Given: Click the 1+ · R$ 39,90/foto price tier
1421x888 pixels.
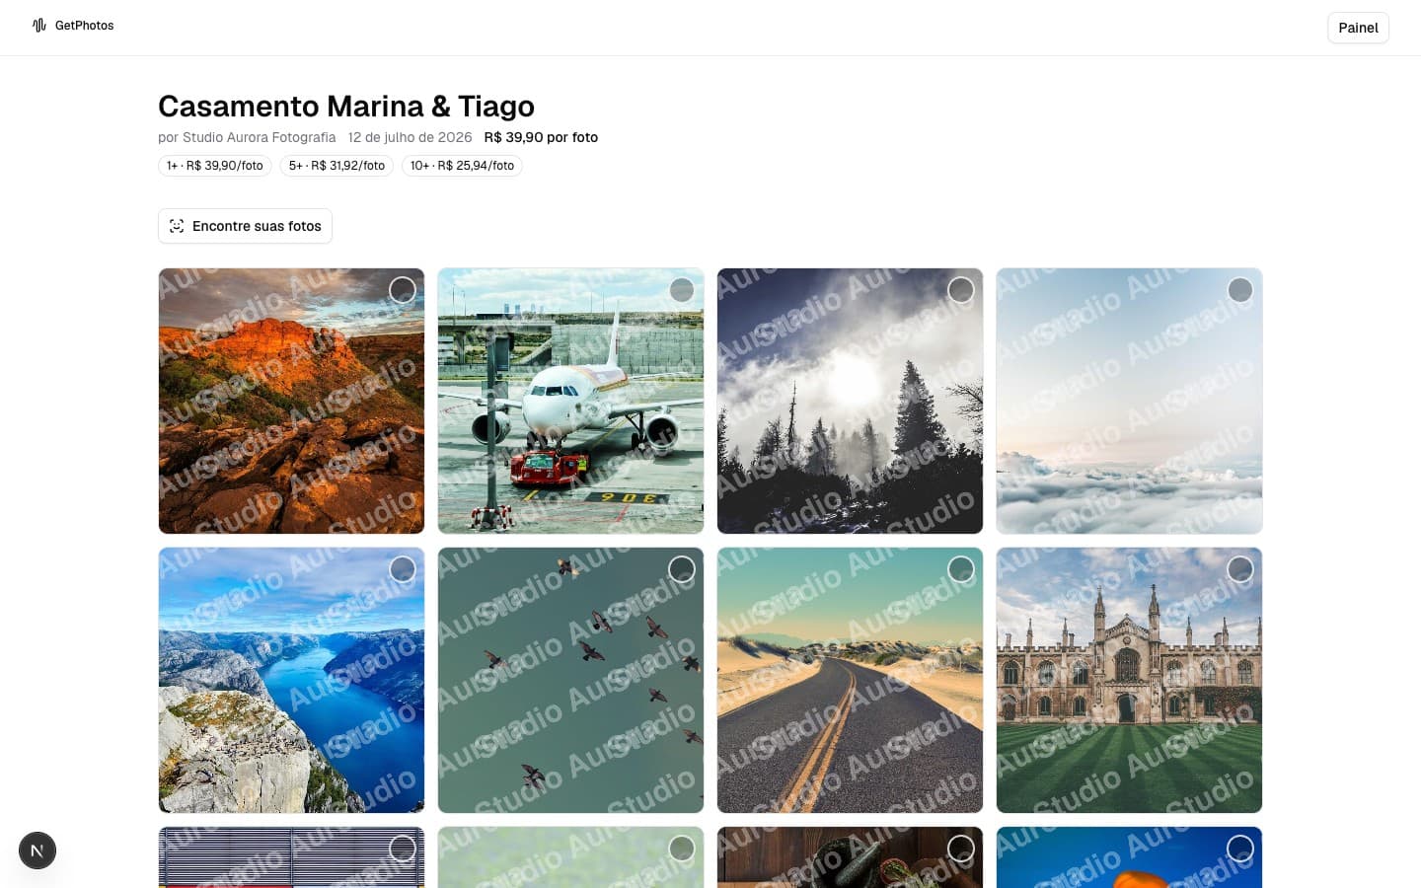Looking at the screenshot, I should [215, 166].
